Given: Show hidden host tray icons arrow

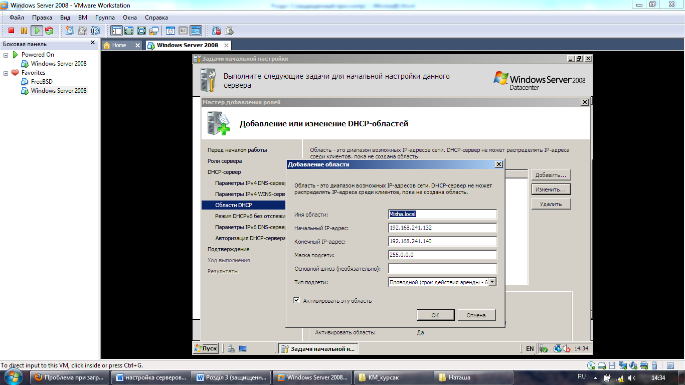Looking at the screenshot, I should click(x=595, y=377).
